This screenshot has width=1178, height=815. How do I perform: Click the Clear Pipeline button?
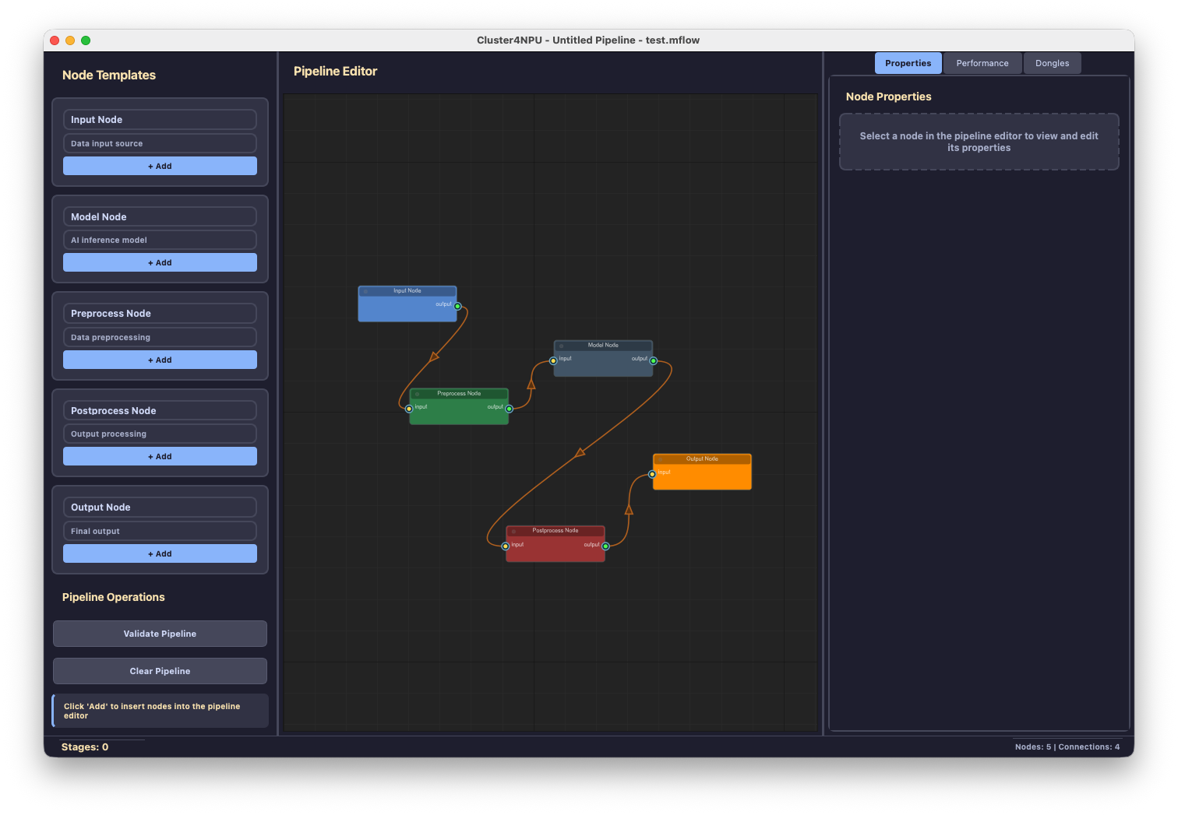(x=160, y=671)
